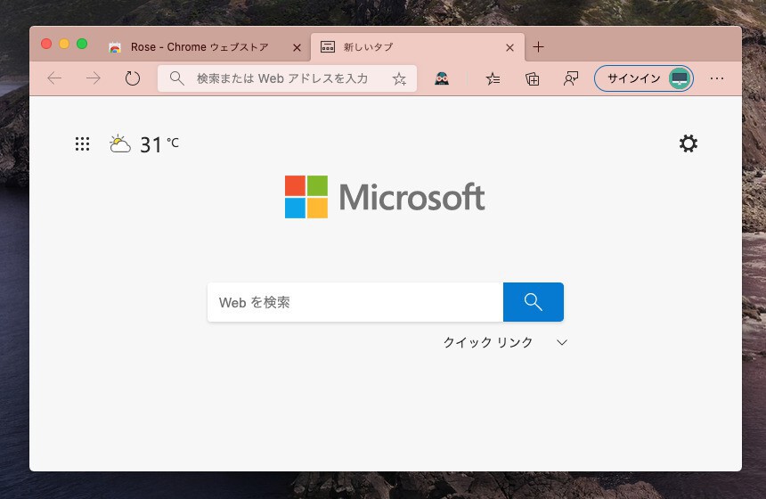Screen dimensions: 766x499
Task: Open the weather forecast icon
Action: 119,143
